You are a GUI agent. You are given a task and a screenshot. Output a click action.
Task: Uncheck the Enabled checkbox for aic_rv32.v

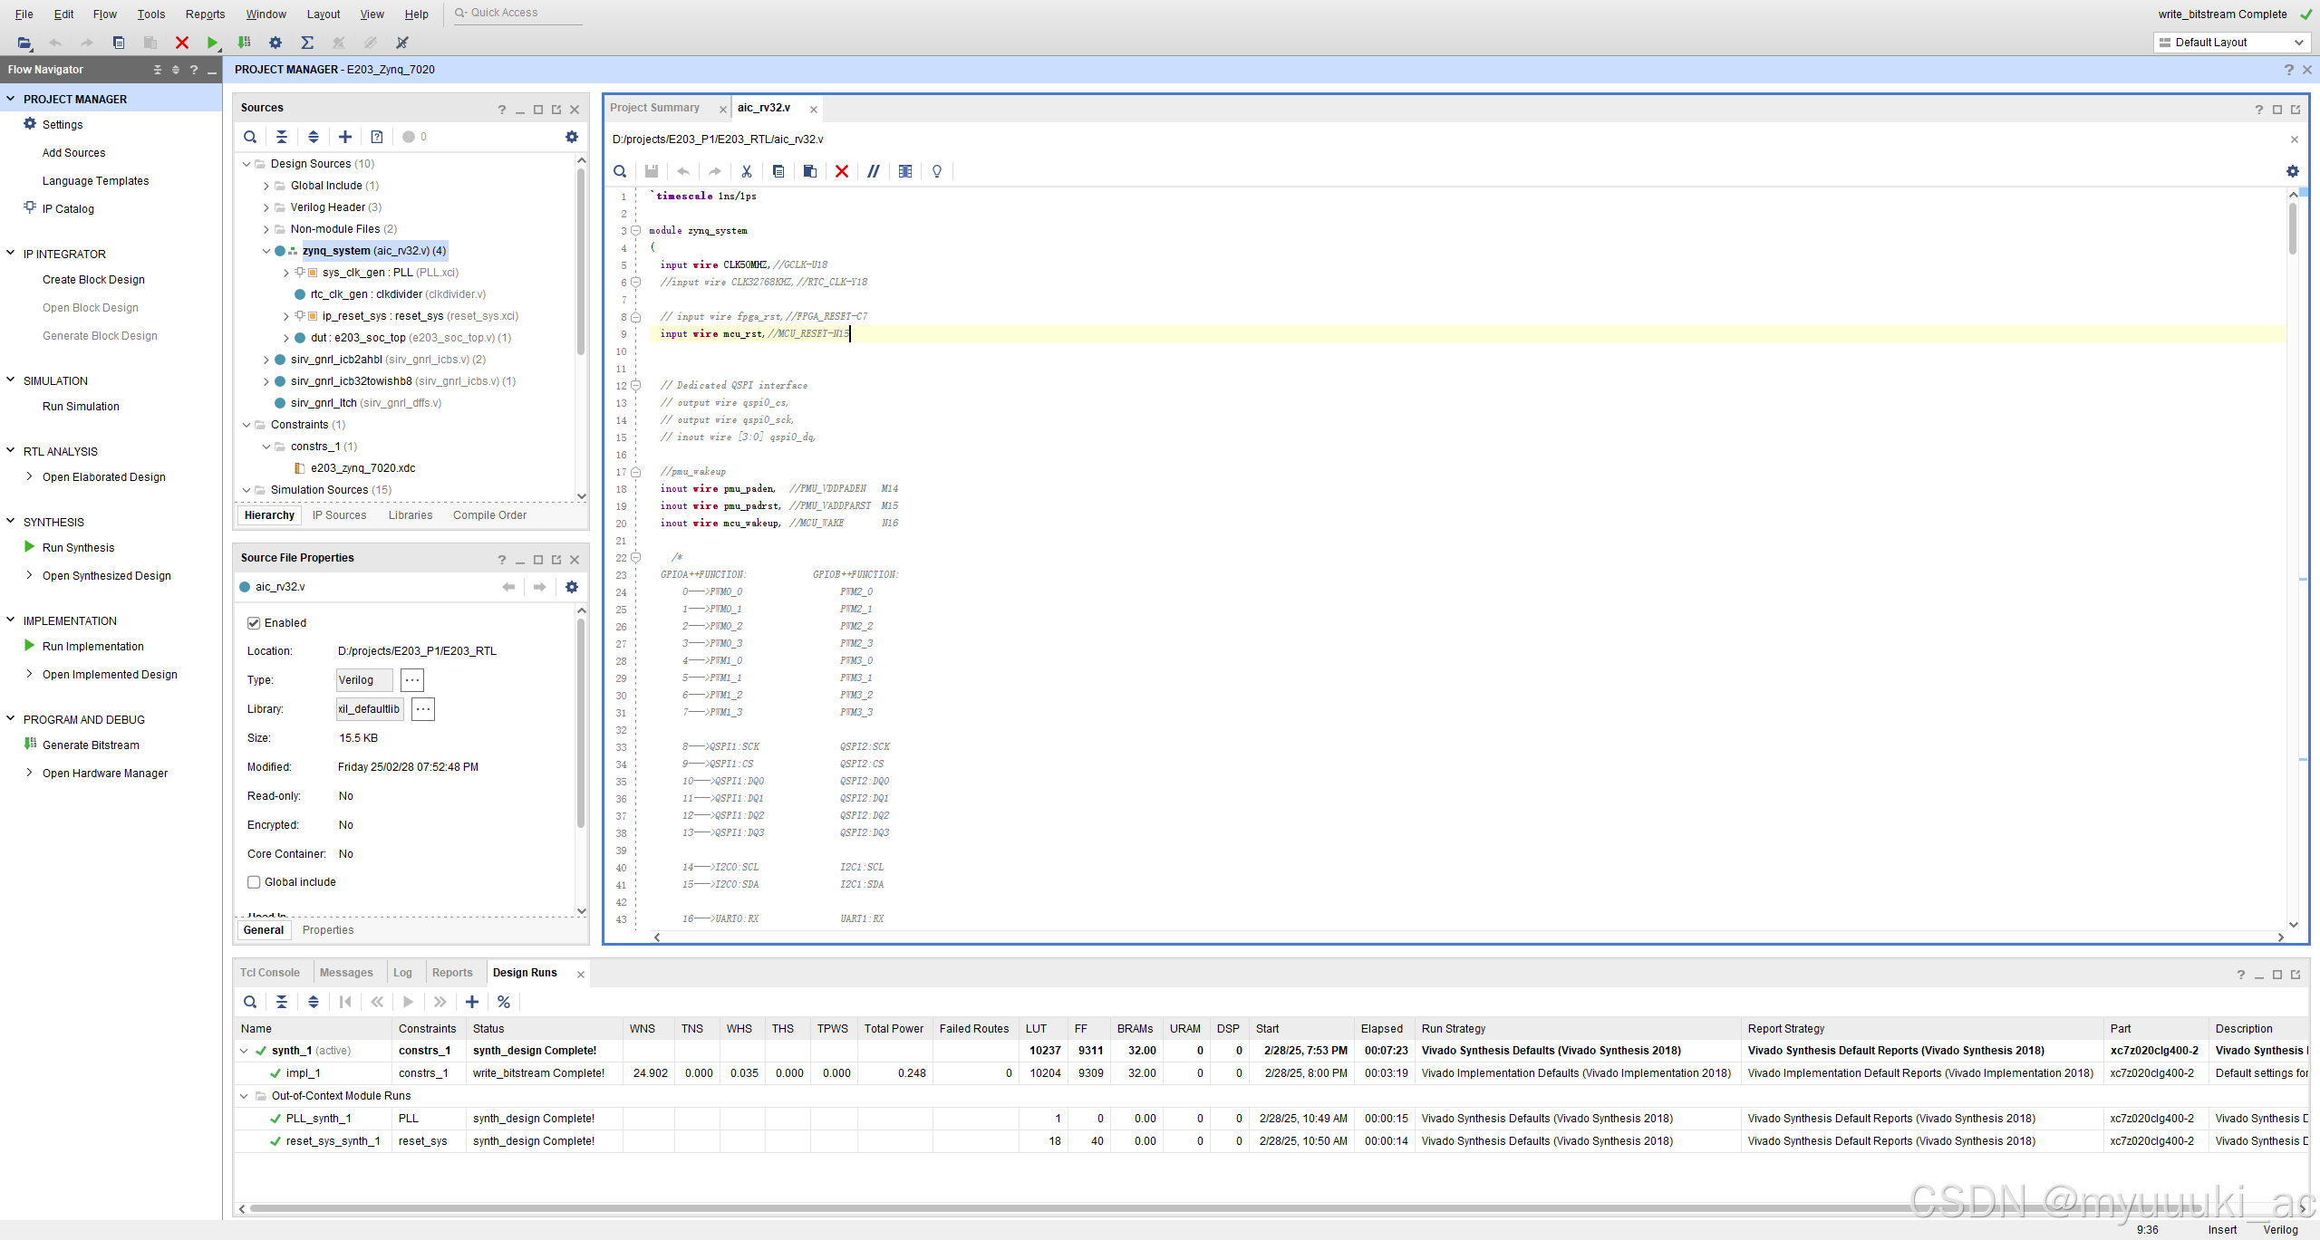[254, 623]
